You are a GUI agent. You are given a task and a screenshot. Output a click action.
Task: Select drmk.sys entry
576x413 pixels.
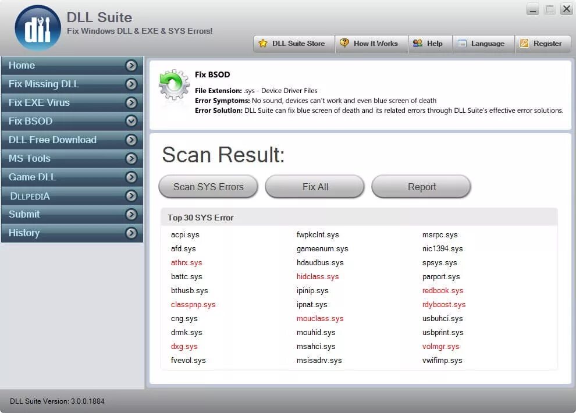187,333
